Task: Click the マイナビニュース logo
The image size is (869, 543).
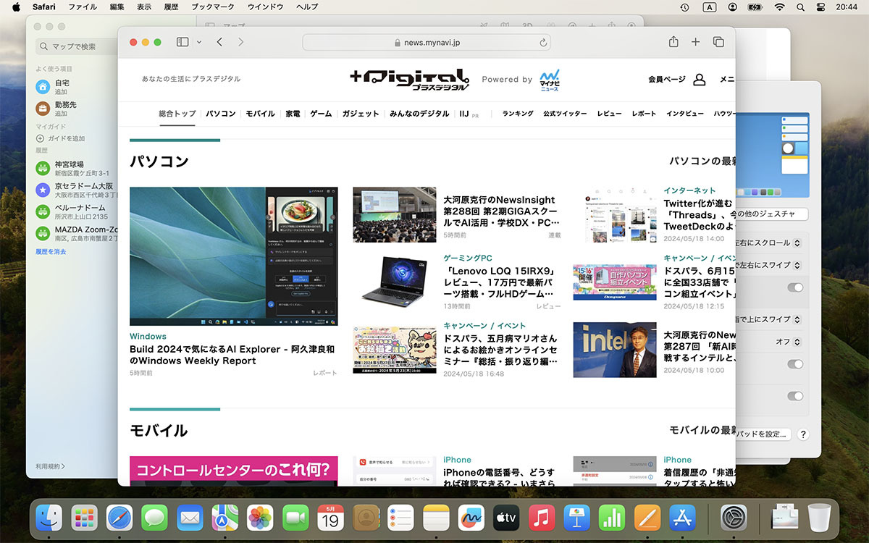Action: (550, 80)
